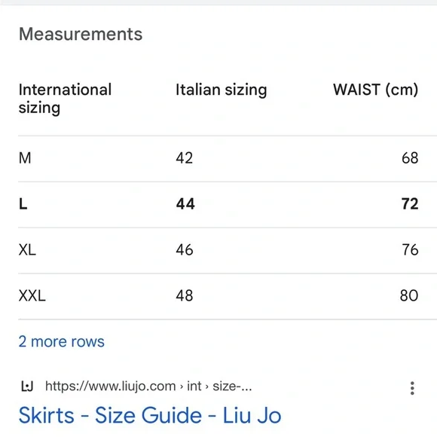437x437 pixels.
Task: Click the 'WAIST (cm)' column header
Action: (x=376, y=90)
